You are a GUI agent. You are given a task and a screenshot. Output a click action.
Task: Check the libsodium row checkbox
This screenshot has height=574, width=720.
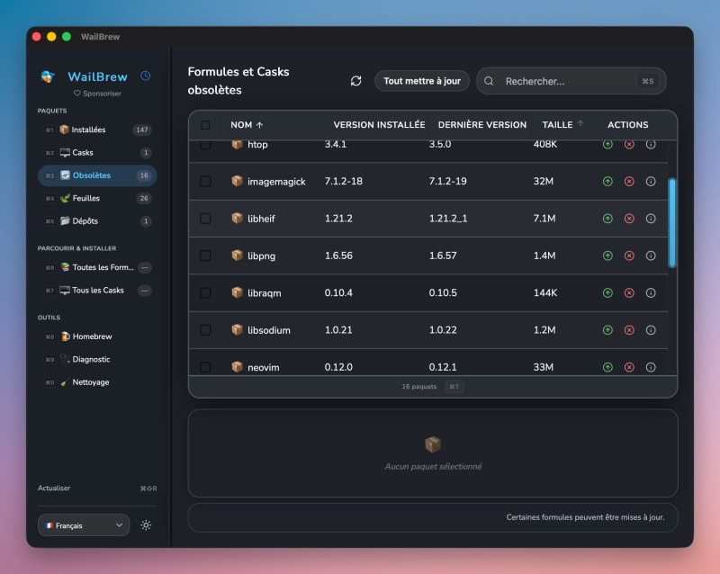click(205, 330)
